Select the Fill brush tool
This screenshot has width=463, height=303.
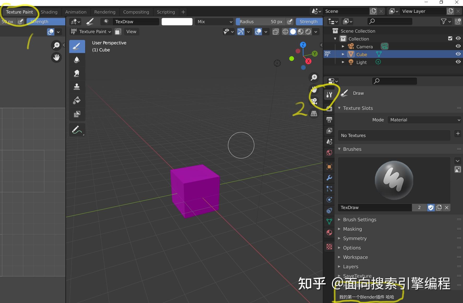coord(77,100)
